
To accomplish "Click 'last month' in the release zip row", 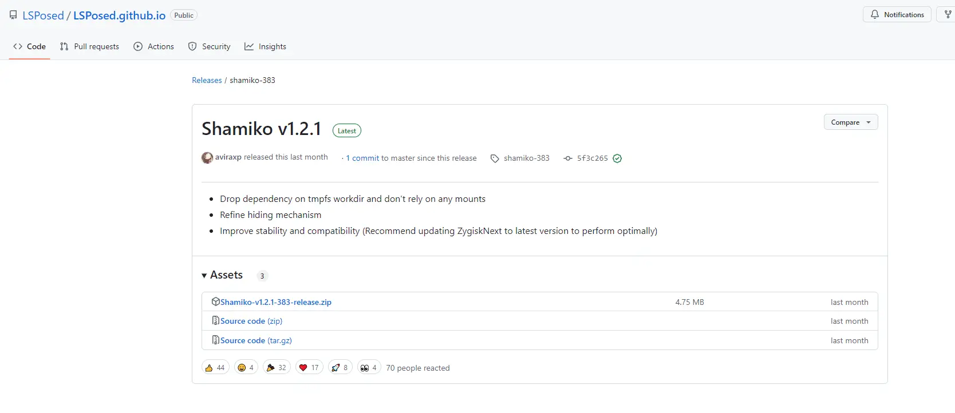I will pos(850,302).
